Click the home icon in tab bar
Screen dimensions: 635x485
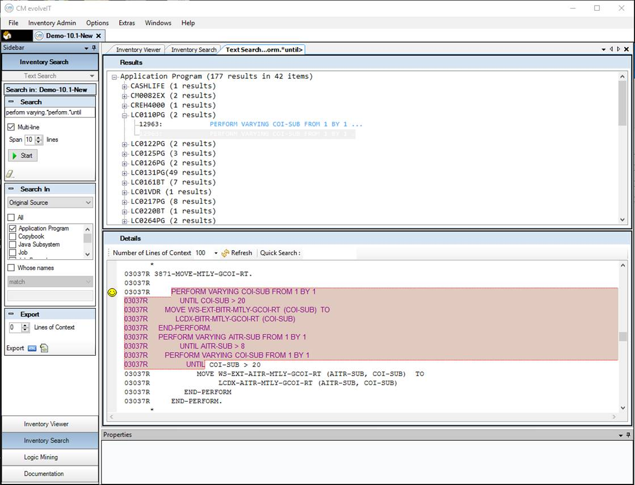[x=7, y=35]
